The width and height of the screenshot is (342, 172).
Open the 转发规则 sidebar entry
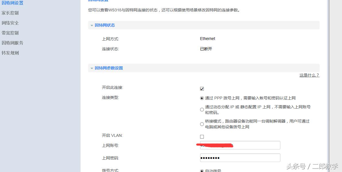(x=10, y=53)
